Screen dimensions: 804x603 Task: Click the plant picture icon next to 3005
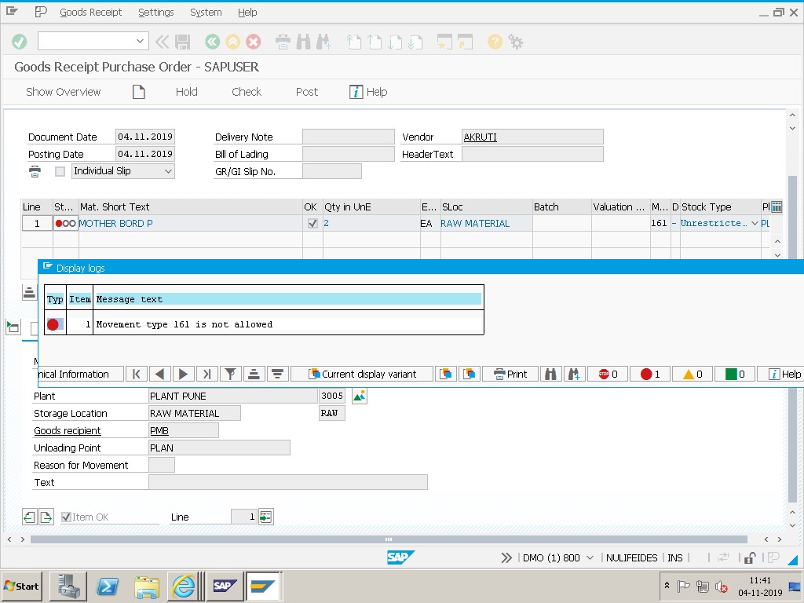[x=360, y=396]
